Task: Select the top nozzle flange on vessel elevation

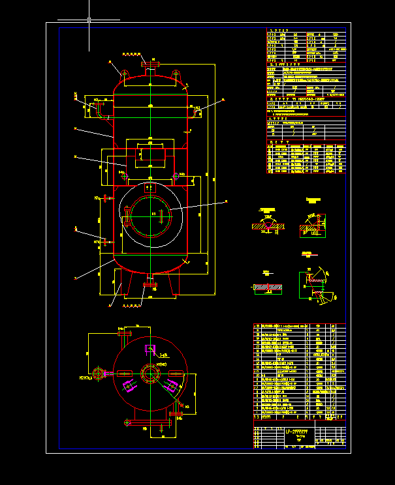Action: point(151,65)
